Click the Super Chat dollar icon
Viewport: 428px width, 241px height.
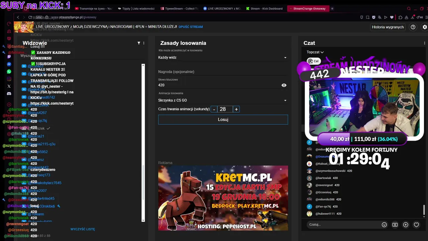[x=395, y=225]
